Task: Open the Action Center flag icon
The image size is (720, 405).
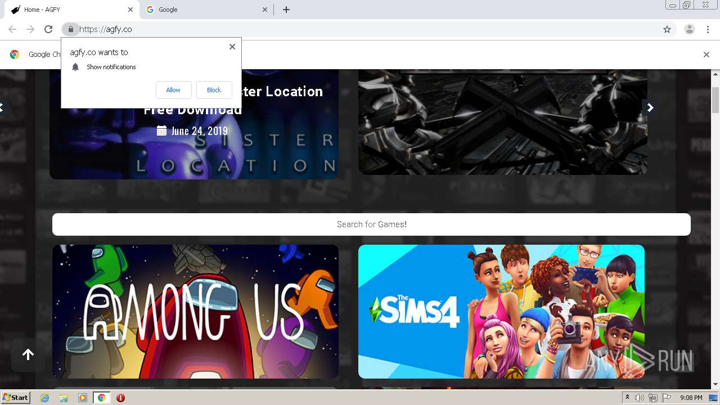Action: [x=667, y=398]
